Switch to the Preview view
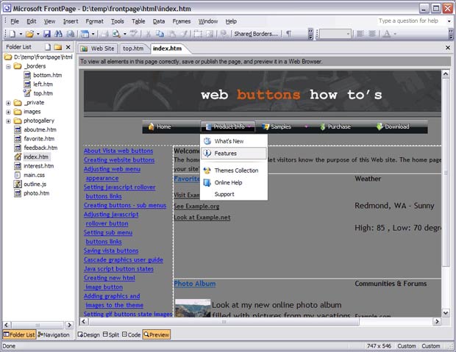The width and height of the screenshot is (456, 352). click(157, 335)
